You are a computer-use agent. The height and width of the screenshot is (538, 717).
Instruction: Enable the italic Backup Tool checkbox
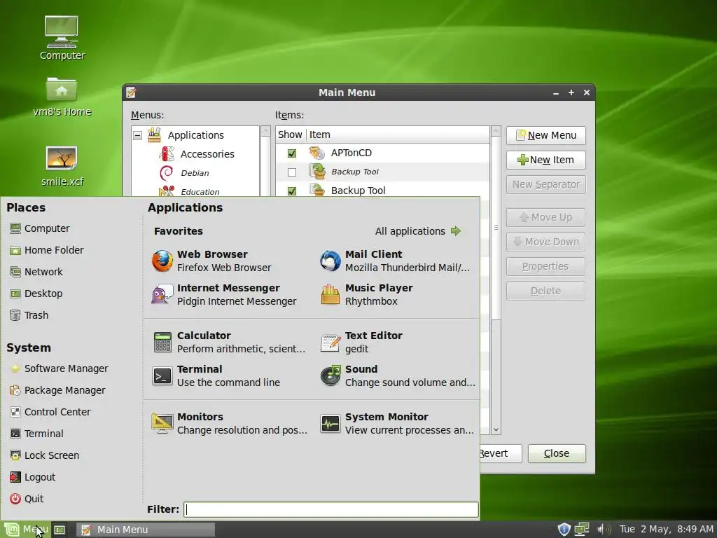292,172
